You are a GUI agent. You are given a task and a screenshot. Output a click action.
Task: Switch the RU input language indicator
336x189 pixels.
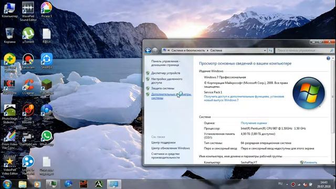pos(280,184)
